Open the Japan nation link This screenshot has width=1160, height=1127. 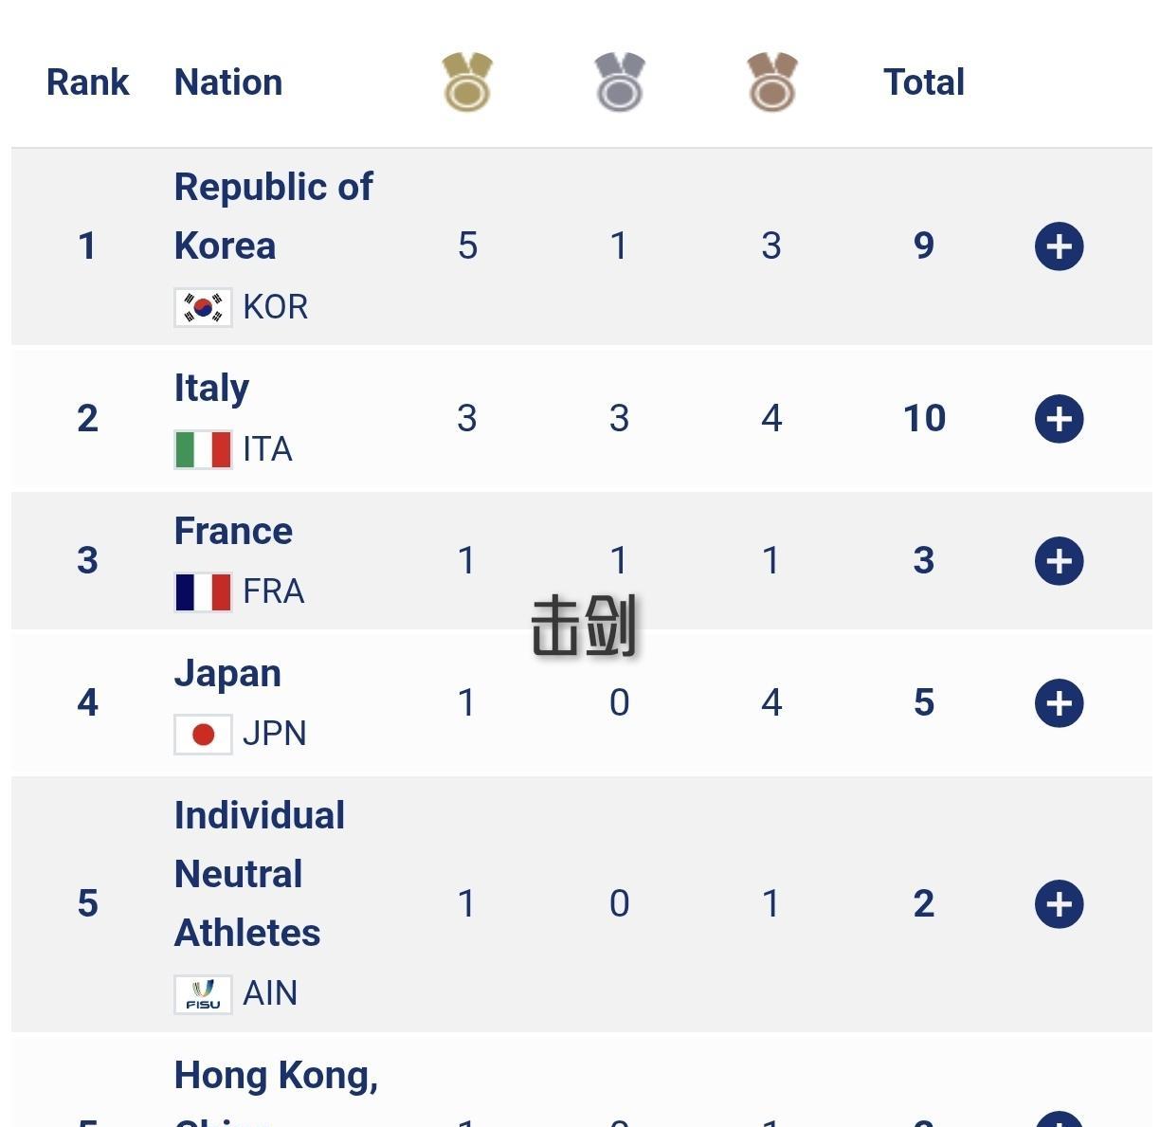click(x=227, y=673)
